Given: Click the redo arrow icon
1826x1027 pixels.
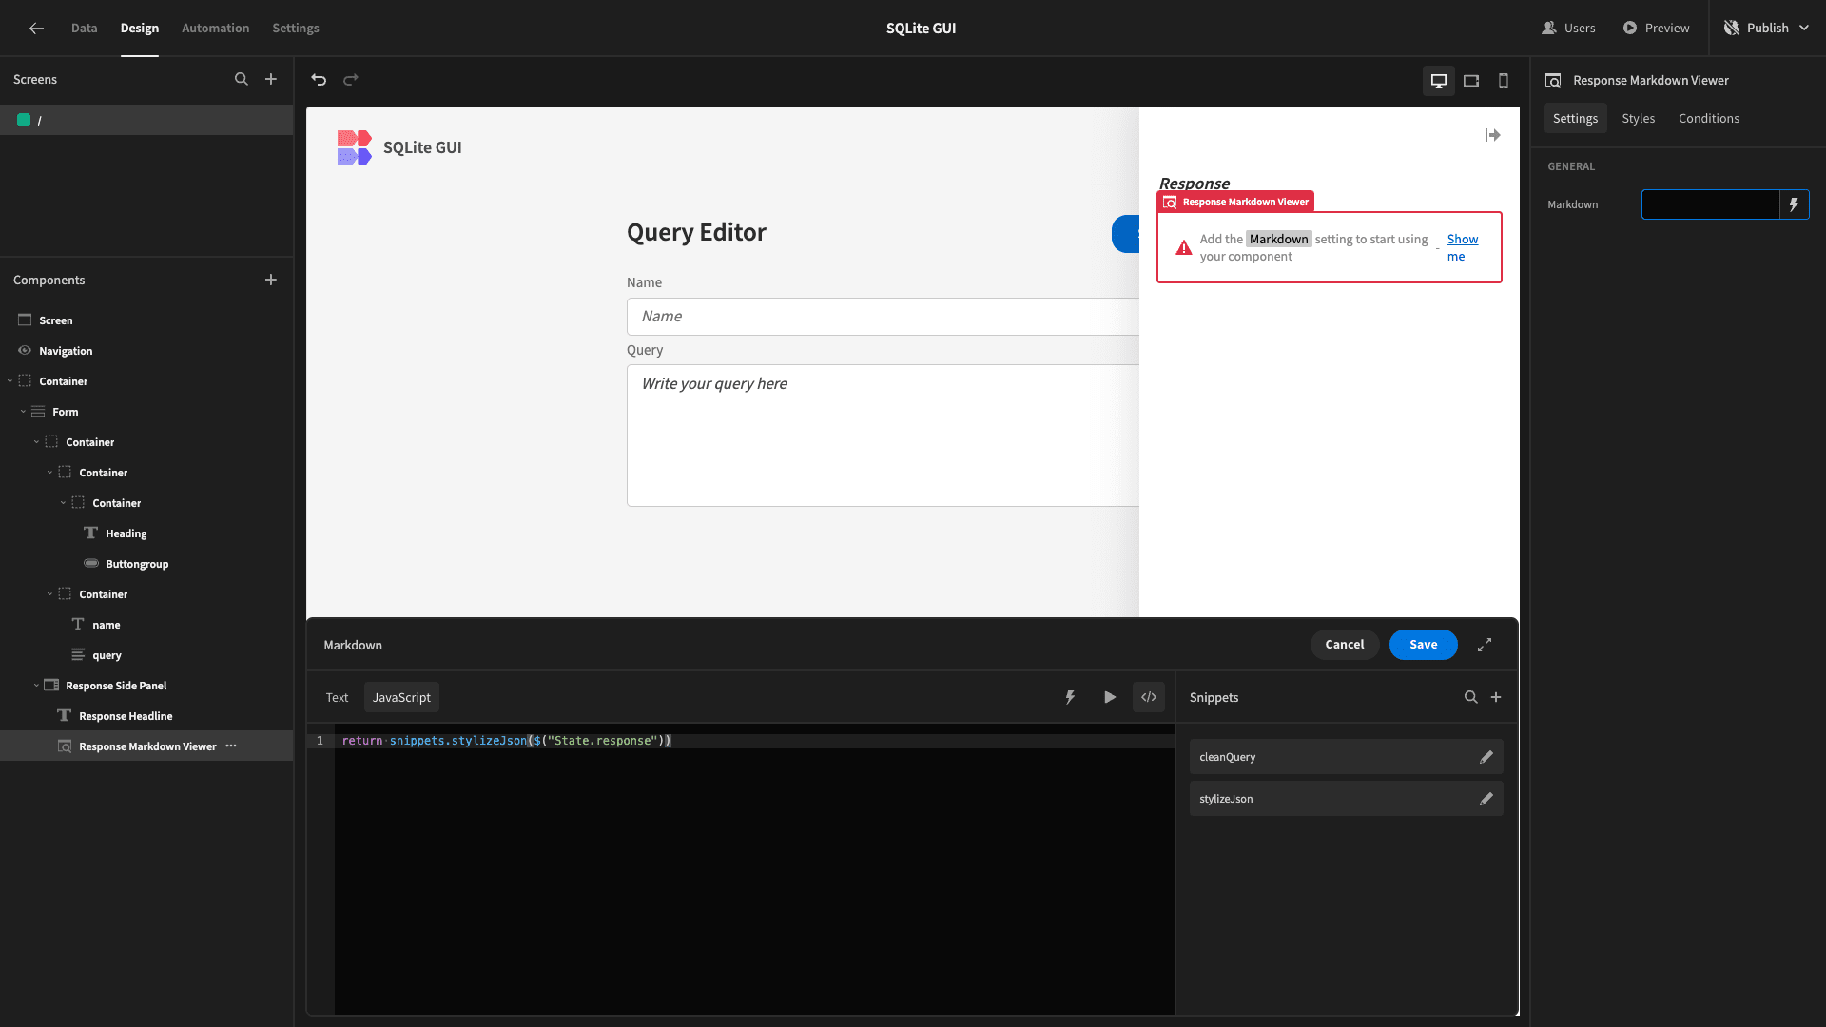Looking at the screenshot, I should pyautogui.click(x=351, y=80).
